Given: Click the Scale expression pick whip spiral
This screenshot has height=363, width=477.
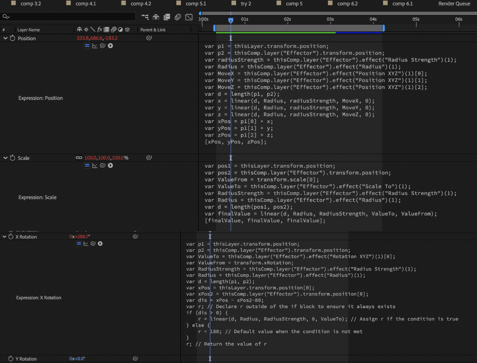Looking at the screenshot, I should 102,166.
